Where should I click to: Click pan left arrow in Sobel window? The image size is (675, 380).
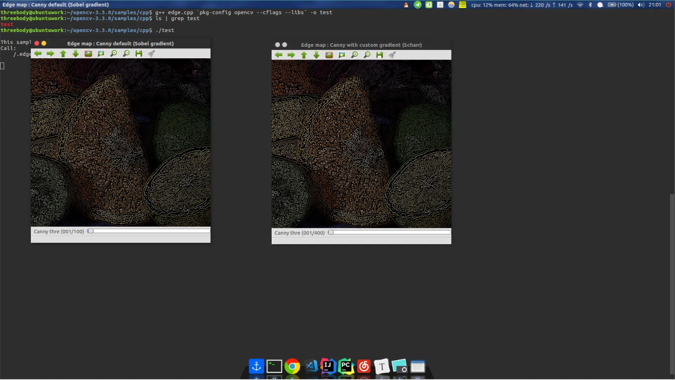38,54
